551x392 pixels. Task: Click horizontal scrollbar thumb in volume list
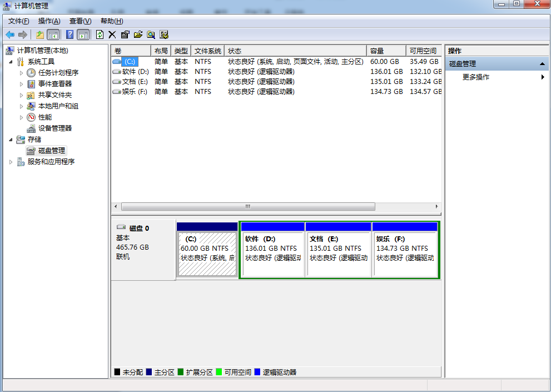(x=248, y=206)
